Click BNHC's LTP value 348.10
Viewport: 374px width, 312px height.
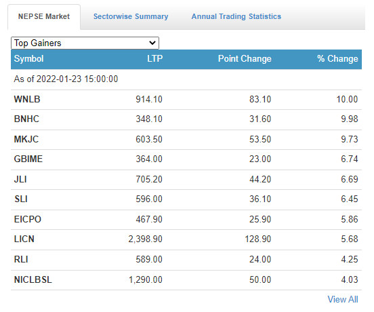click(149, 119)
